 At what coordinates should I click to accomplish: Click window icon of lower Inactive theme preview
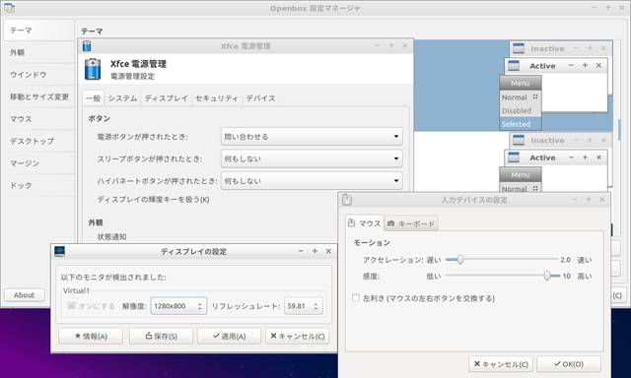click(519, 140)
